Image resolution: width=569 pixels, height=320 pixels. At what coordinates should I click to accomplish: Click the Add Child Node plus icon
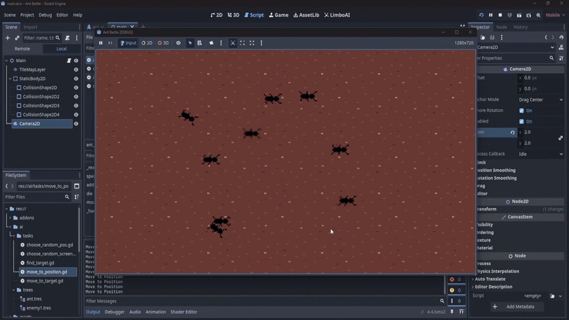[x=8, y=38]
